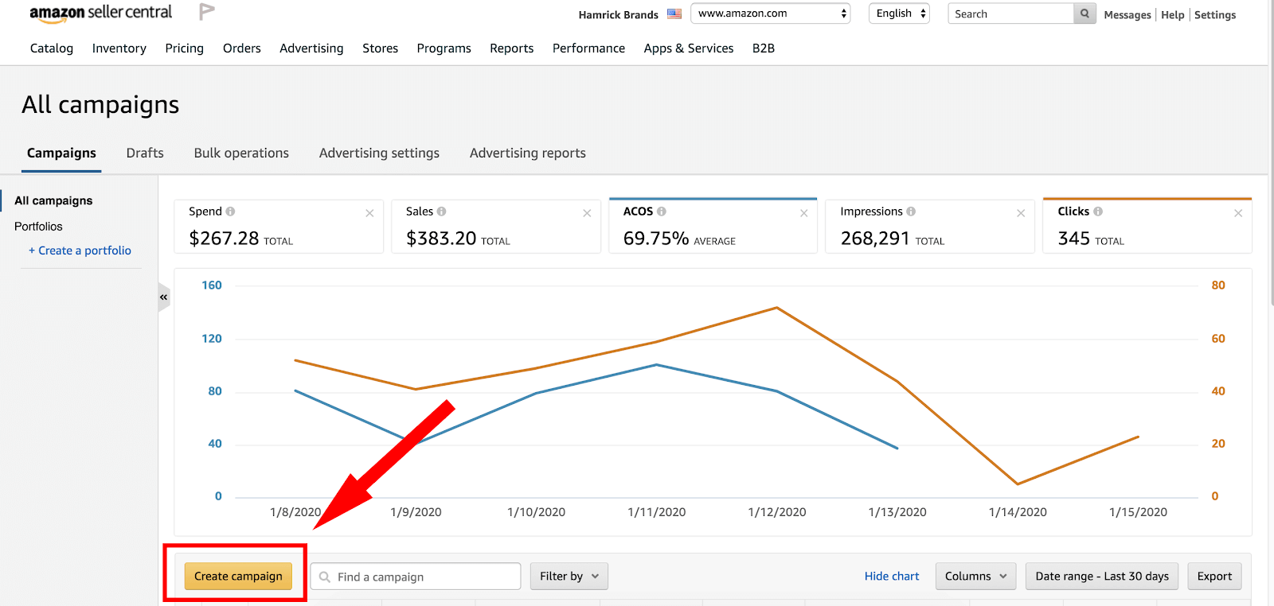Click the ACOS info icon

pos(662,212)
